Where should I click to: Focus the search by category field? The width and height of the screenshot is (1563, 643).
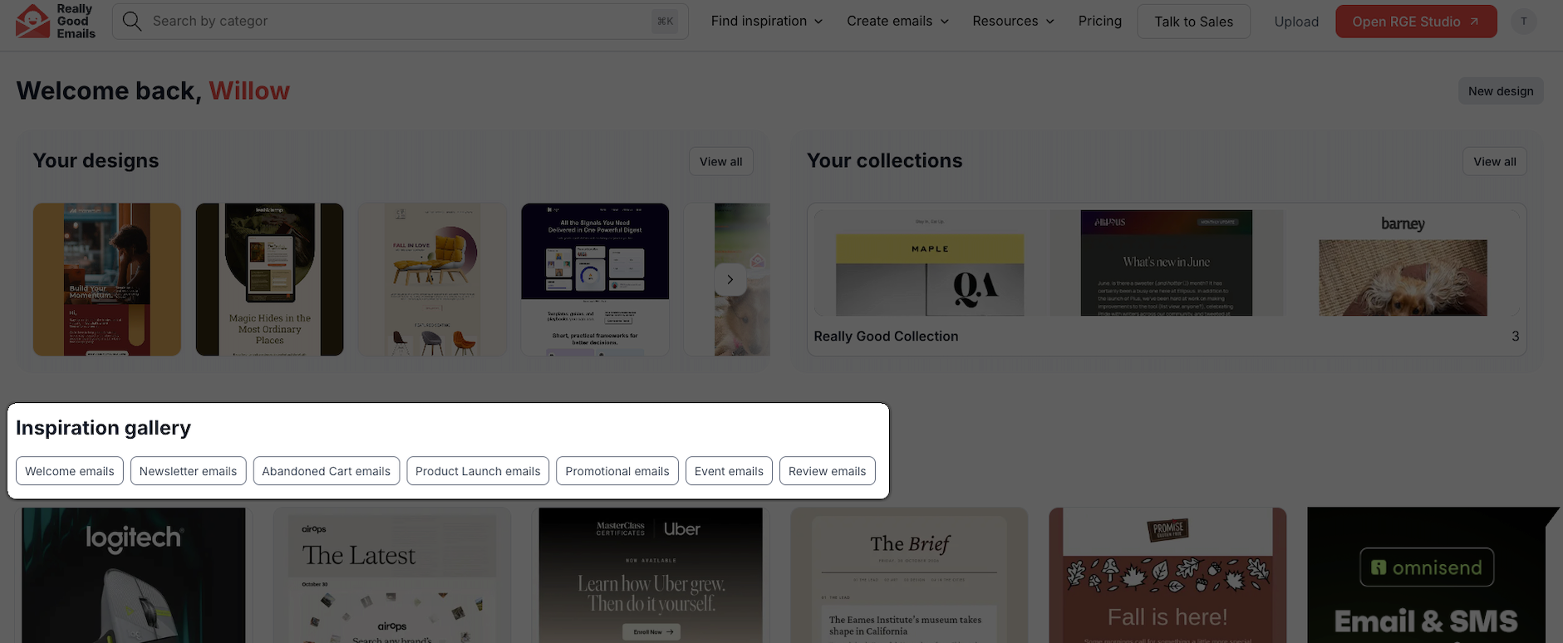(401, 21)
